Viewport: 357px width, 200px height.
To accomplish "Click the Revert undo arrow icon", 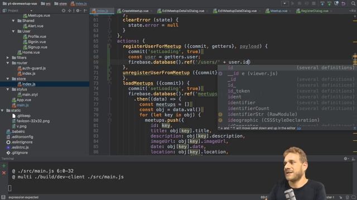I will [344, 3].
